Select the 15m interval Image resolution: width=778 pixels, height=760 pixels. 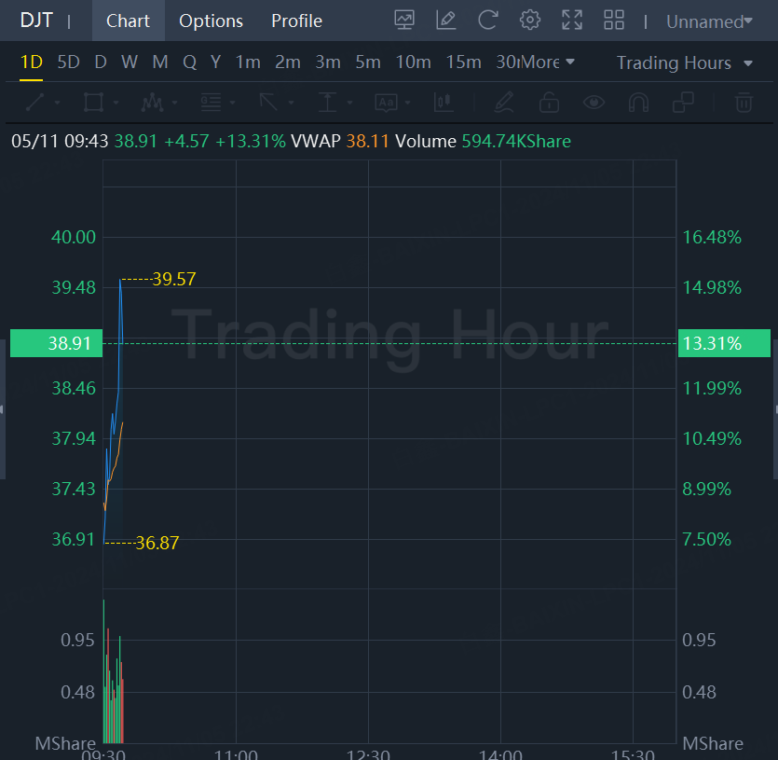(x=463, y=62)
